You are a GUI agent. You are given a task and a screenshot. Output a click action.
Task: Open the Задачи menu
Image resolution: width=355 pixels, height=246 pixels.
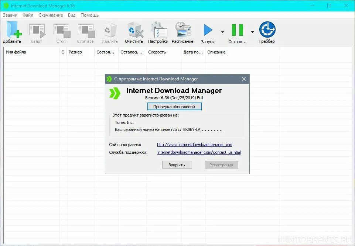coord(10,15)
